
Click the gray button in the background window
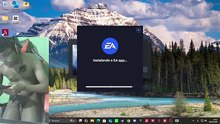coord(145,70)
